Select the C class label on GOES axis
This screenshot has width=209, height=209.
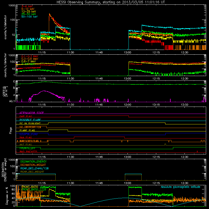pyautogui.click(x=14, y=82)
